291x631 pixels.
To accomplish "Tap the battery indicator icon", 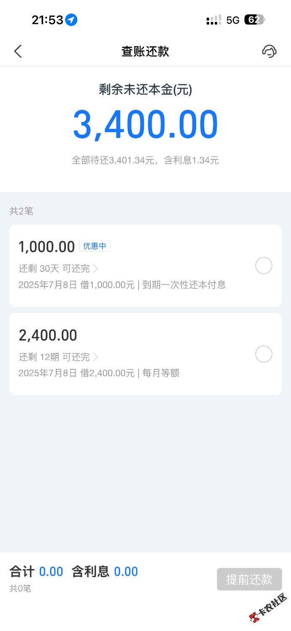I will (x=254, y=20).
